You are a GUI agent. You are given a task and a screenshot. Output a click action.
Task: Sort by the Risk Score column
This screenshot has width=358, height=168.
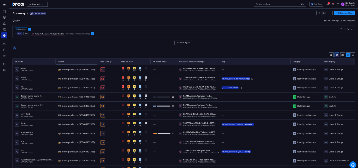pos(106,61)
